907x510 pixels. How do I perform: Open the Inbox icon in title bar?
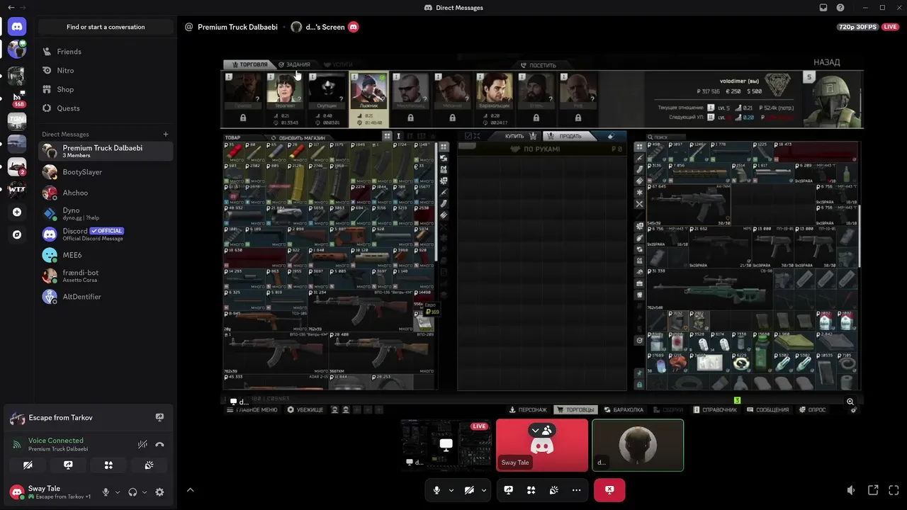pos(823,8)
